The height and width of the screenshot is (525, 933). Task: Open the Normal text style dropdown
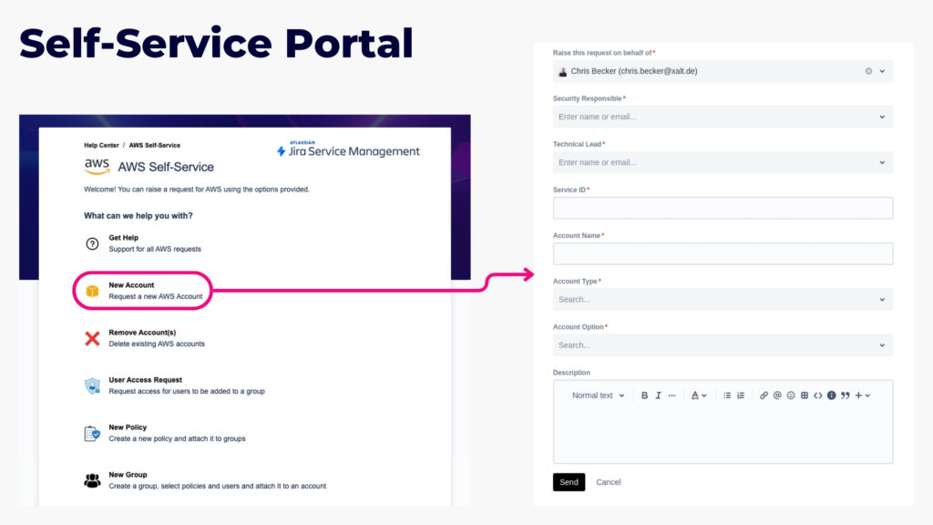click(x=593, y=395)
